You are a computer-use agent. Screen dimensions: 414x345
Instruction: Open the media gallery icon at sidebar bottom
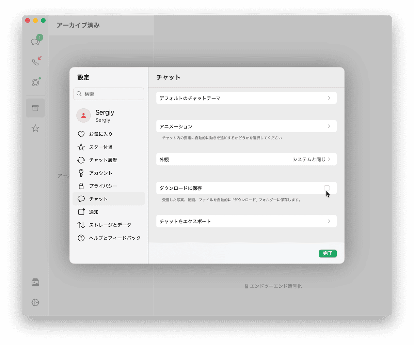click(35, 282)
